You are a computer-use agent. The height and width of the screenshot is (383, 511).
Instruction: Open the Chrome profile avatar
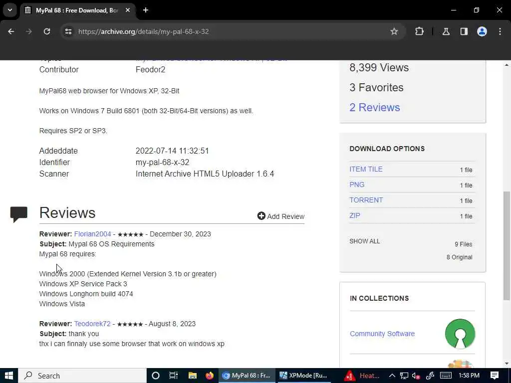pyautogui.click(x=482, y=31)
